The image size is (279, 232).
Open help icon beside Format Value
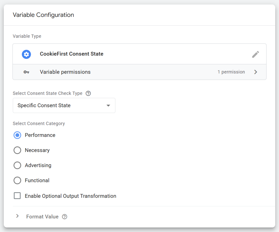(65, 217)
